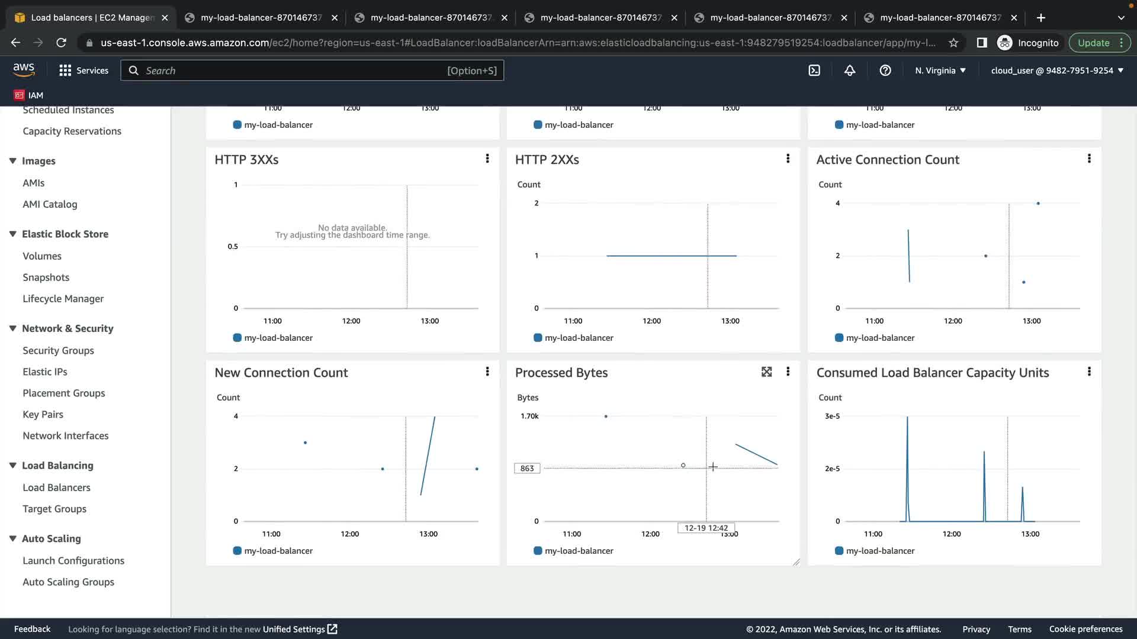Open AWS CloudShell terminal icon
This screenshot has height=639, width=1137.
(814, 70)
